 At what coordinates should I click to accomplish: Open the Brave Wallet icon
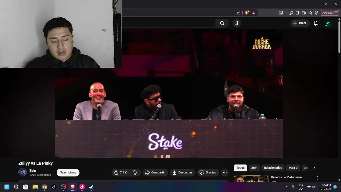[304, 13]
